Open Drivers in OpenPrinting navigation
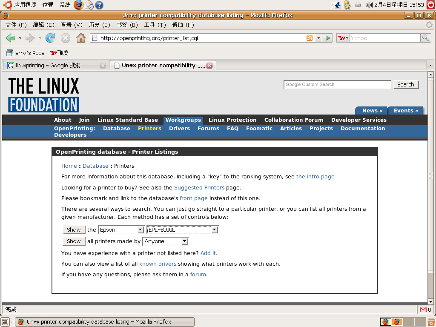436x327 pixels. click(x=179, y=129)
